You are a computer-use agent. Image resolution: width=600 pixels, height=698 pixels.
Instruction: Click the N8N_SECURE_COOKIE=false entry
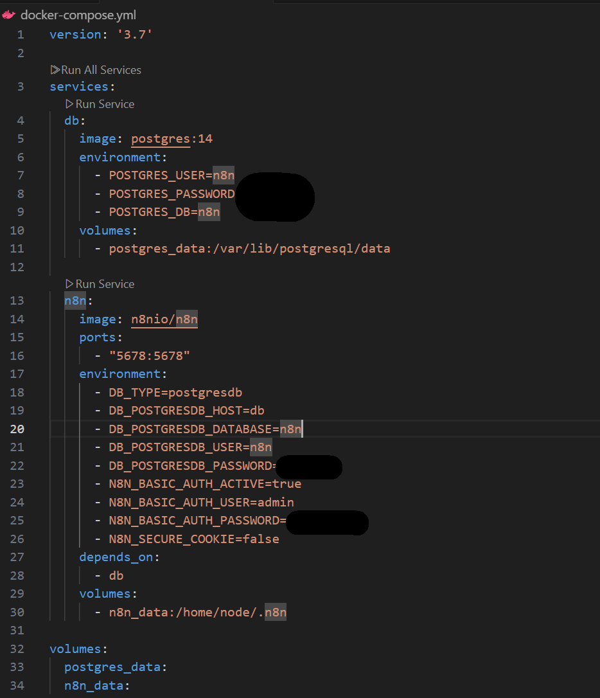[194, 539]
